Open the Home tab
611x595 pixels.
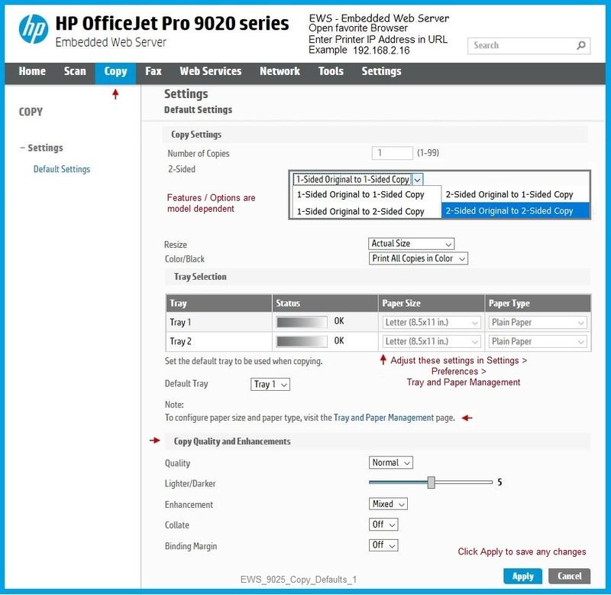(x=32, y=71)
